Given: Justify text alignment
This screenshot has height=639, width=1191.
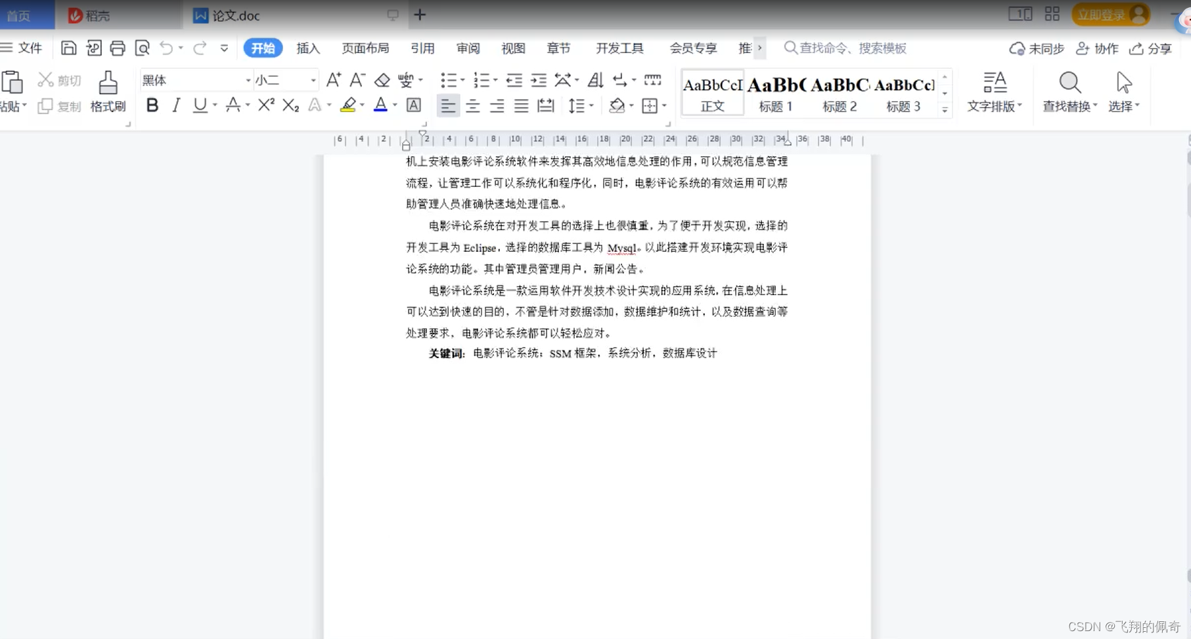Looking at the screenshot, I should click(521, 105).
